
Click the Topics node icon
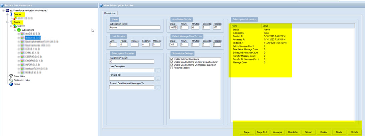(x=11, y=22)
